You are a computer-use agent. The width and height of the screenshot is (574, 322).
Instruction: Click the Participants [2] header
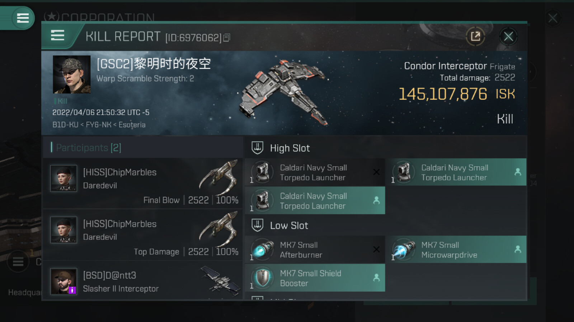pos(89,147)
